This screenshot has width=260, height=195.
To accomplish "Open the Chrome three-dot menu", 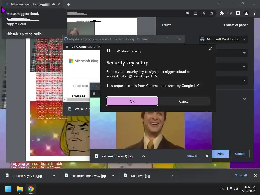I will tap(254, 13).
